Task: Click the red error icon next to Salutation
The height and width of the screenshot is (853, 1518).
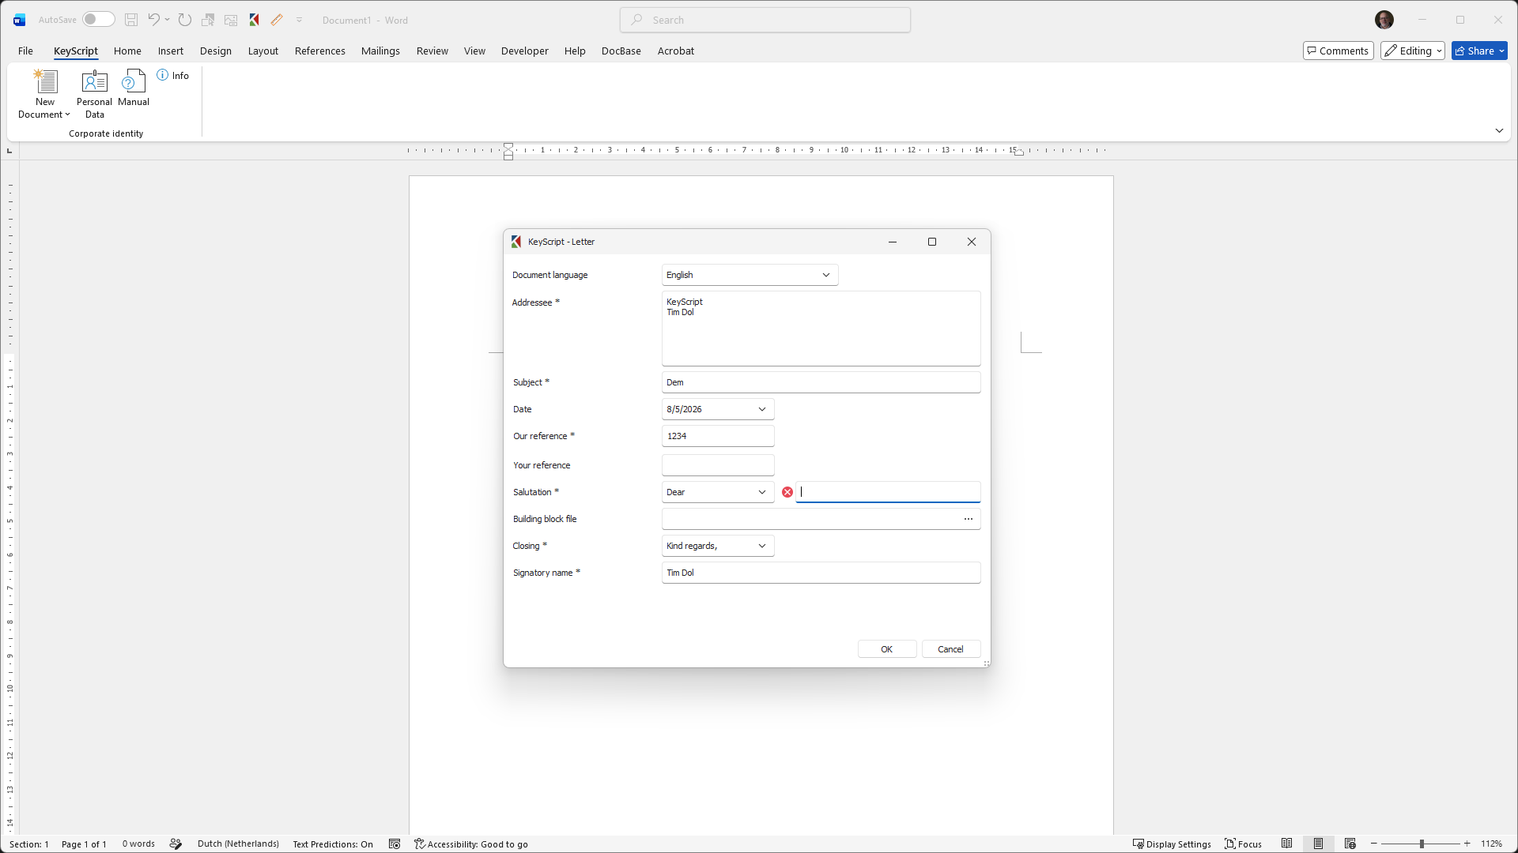Action: (x=787, y=492)
